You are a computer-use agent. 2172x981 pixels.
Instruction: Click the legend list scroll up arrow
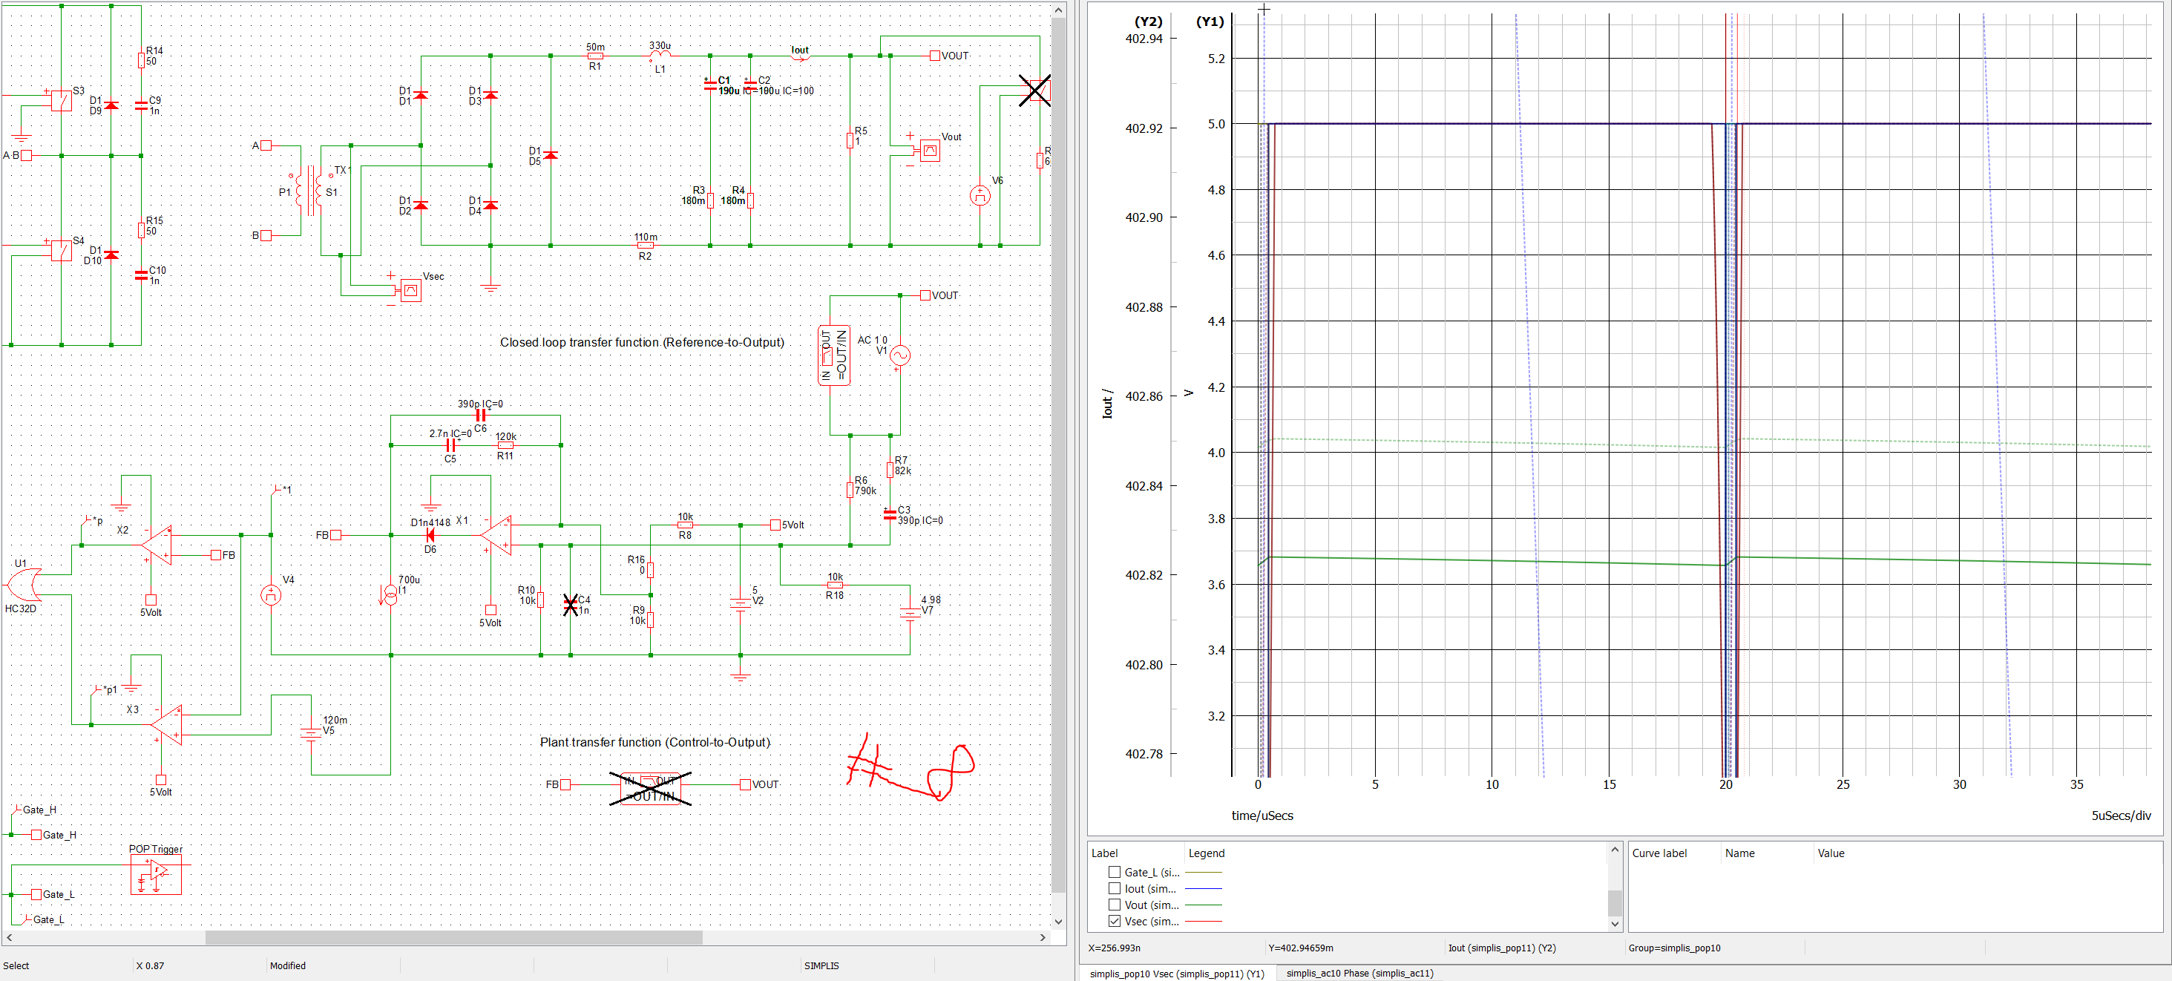click(1615, 850)
